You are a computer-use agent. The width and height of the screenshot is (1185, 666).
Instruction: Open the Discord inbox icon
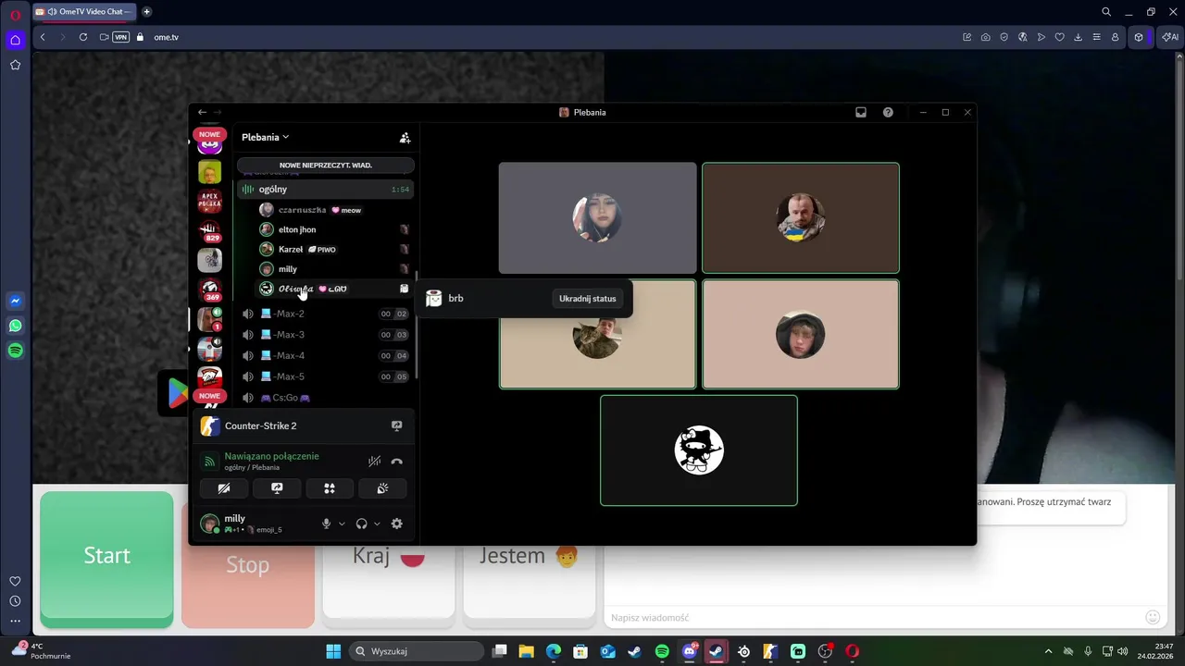pyautogui.click(x=861, y=112)
